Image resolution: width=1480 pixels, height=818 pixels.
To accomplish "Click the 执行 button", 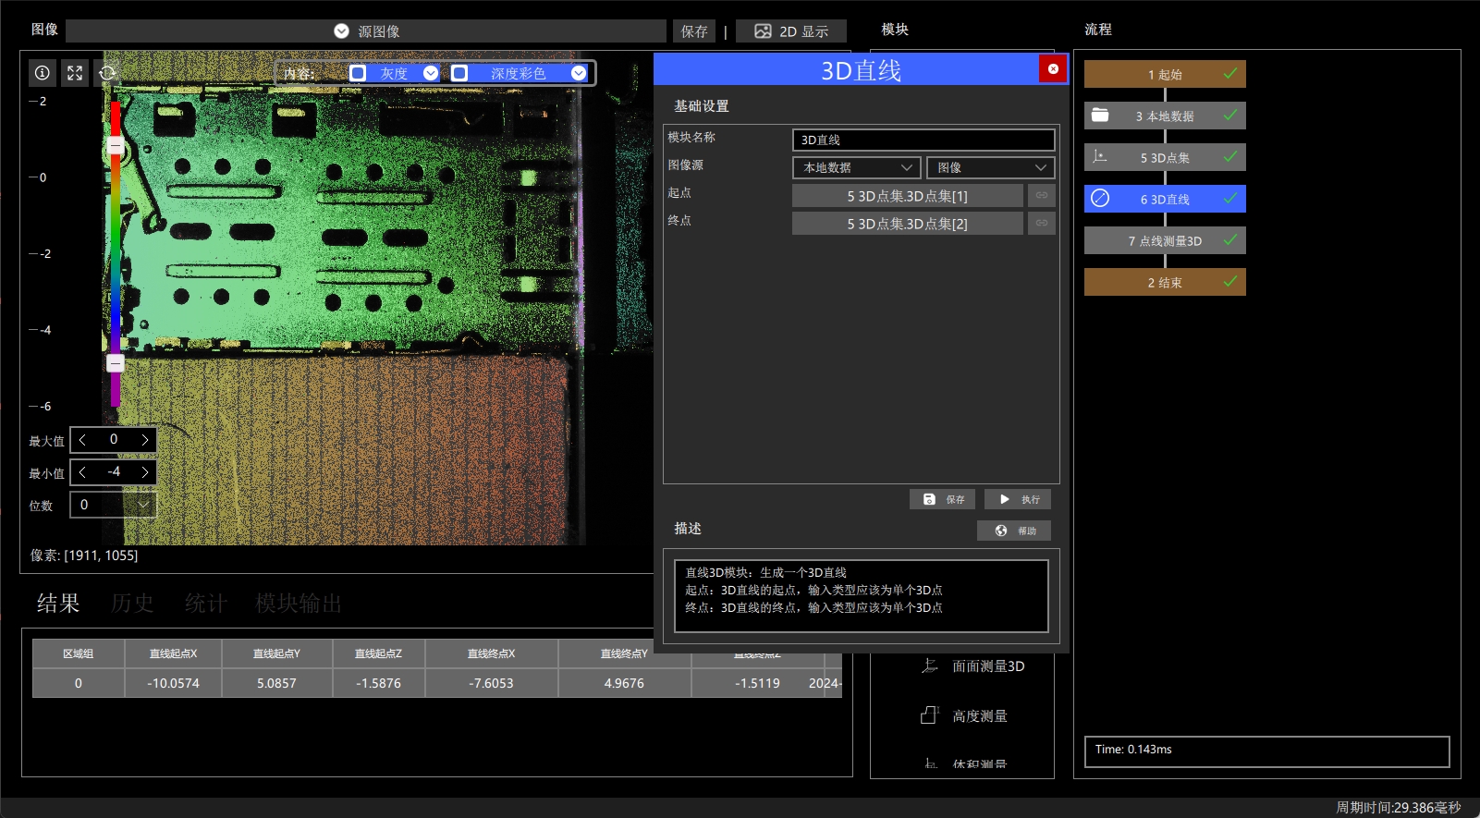I will coord(1018,499).
